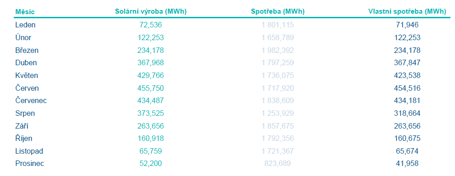Click Červenec consumption value 1 838,609
Screen dimensions: 455x176
click(278, 101)
